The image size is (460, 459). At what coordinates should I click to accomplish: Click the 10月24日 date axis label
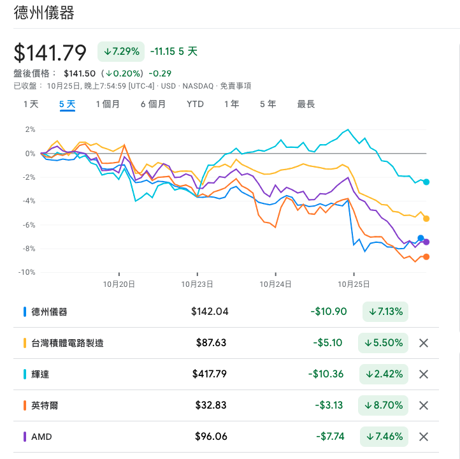[275, 284]
